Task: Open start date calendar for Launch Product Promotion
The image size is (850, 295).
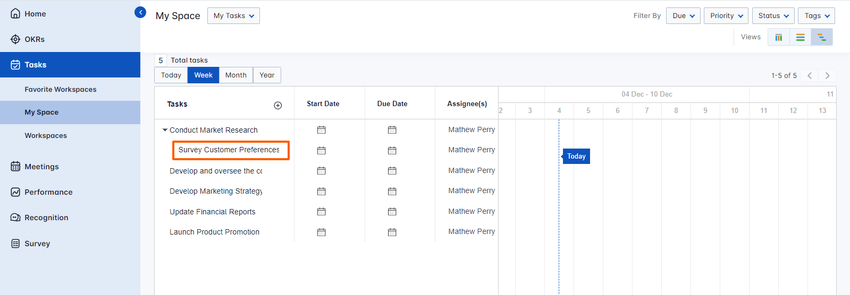Action: tap(322, 232)
